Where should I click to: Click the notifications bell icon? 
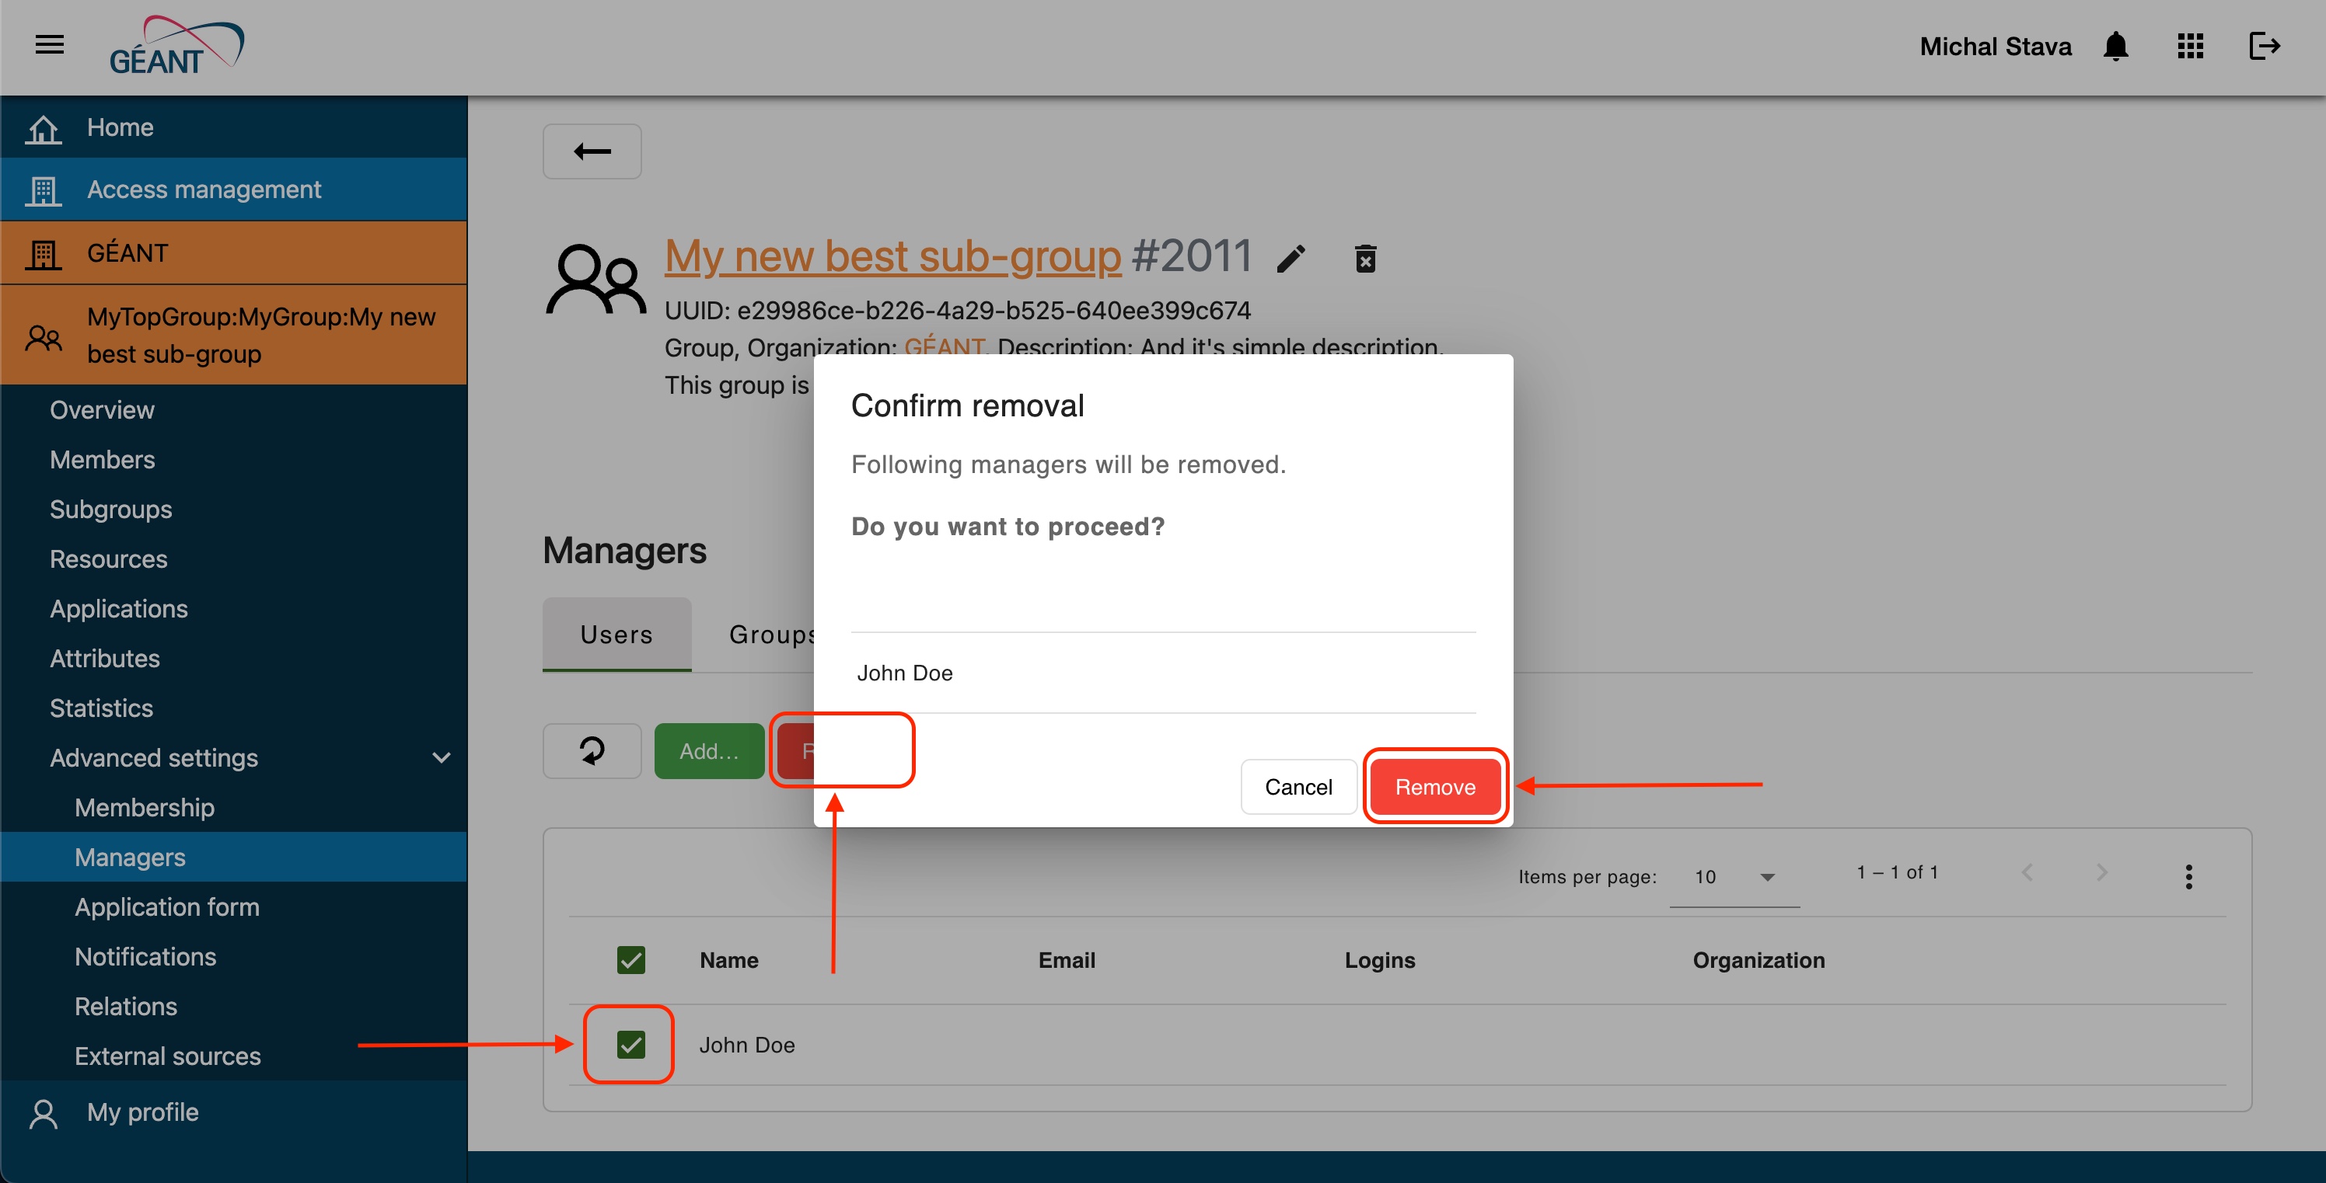(2115, 46)
